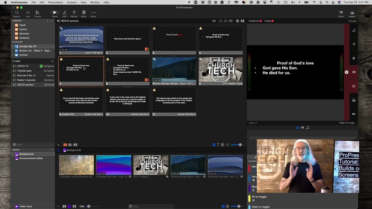Open the Alpha dropdown below the preview
This screenshot has height=209, width=372.
tap(253, 123)
